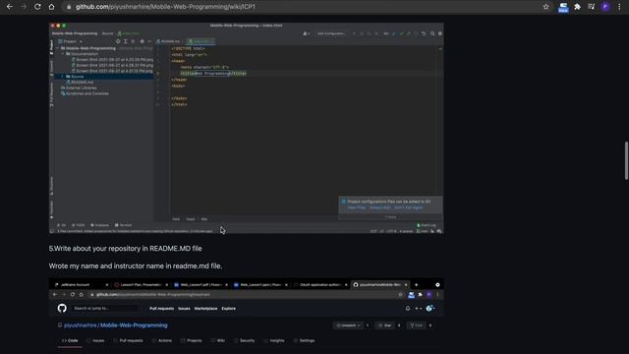In the GitHub screenshot, switch to the JetBrains Account browser tab
This screenshot has height=354, width=629.
[82, 285]
